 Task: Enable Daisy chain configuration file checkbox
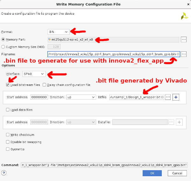tap(44, 85)
